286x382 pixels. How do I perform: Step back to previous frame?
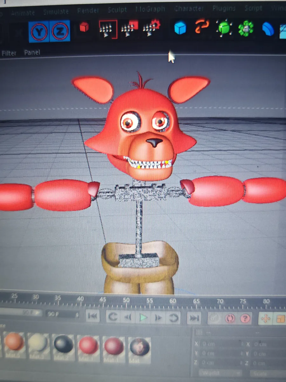pos(128,317)
